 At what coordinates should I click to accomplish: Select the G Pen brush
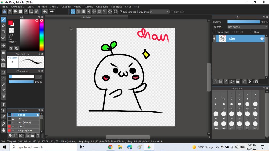click(x=23, y=127)
